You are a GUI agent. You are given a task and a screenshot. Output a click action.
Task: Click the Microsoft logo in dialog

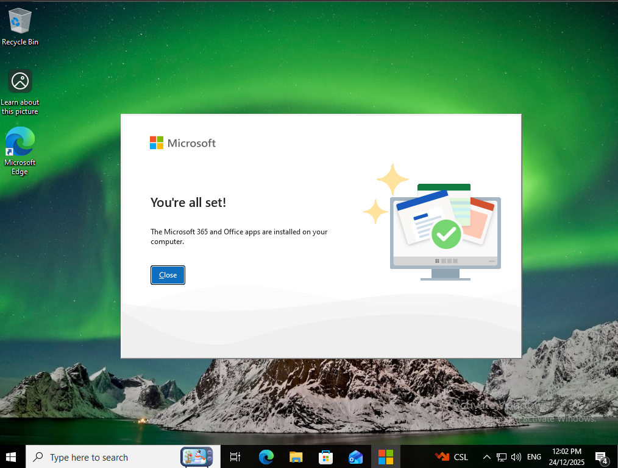tap(183, 143)
